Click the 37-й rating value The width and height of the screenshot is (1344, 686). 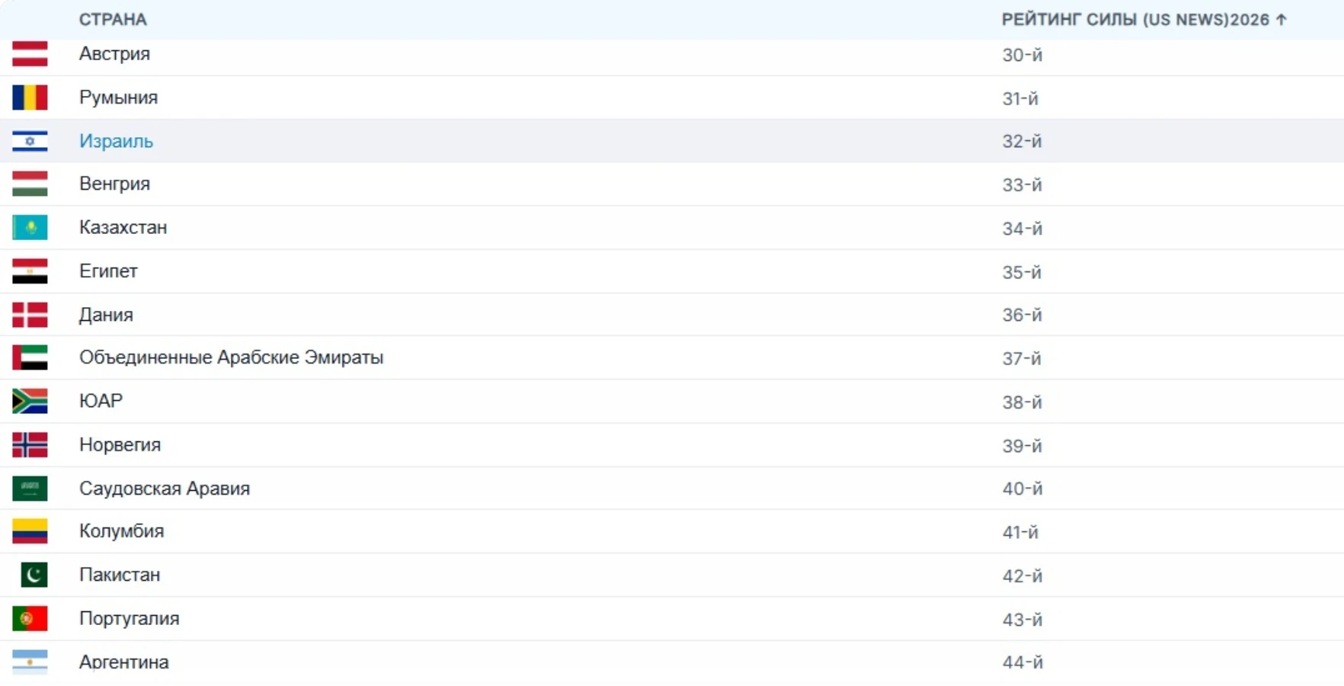[x=1022, y=358]
